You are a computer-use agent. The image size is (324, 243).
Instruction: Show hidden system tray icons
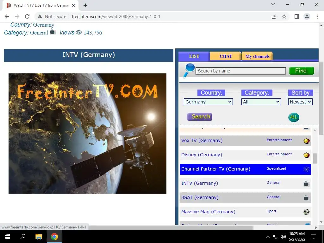point(268,237)
